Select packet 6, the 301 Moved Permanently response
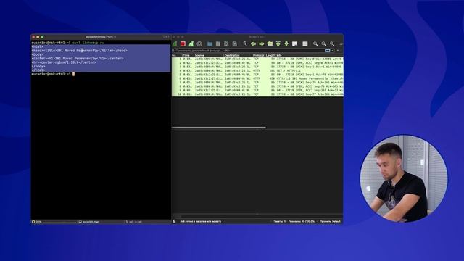 [257, 78]
